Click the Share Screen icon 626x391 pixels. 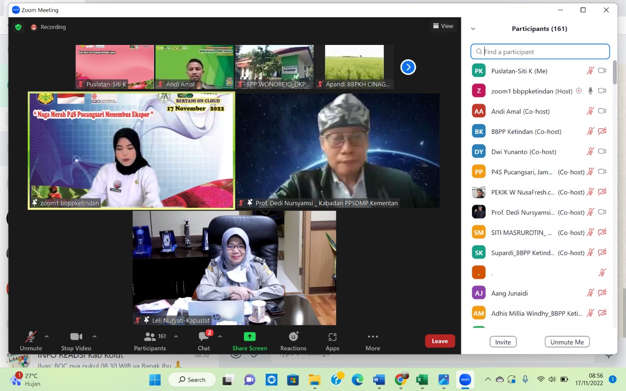249,337
